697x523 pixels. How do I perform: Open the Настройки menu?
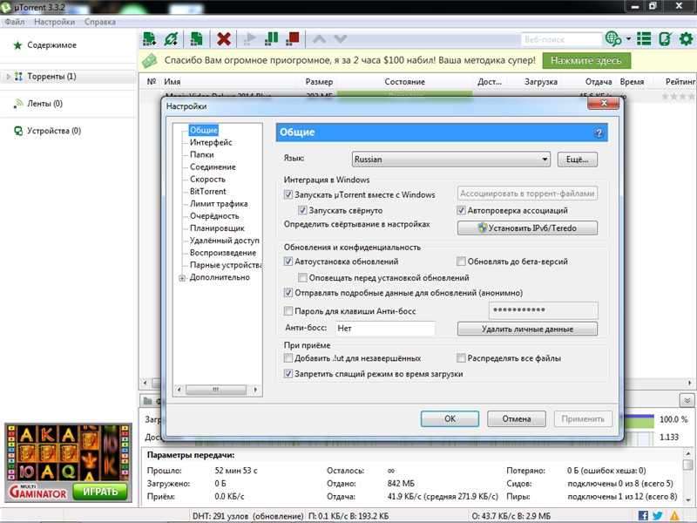click(x=54, y=22)
